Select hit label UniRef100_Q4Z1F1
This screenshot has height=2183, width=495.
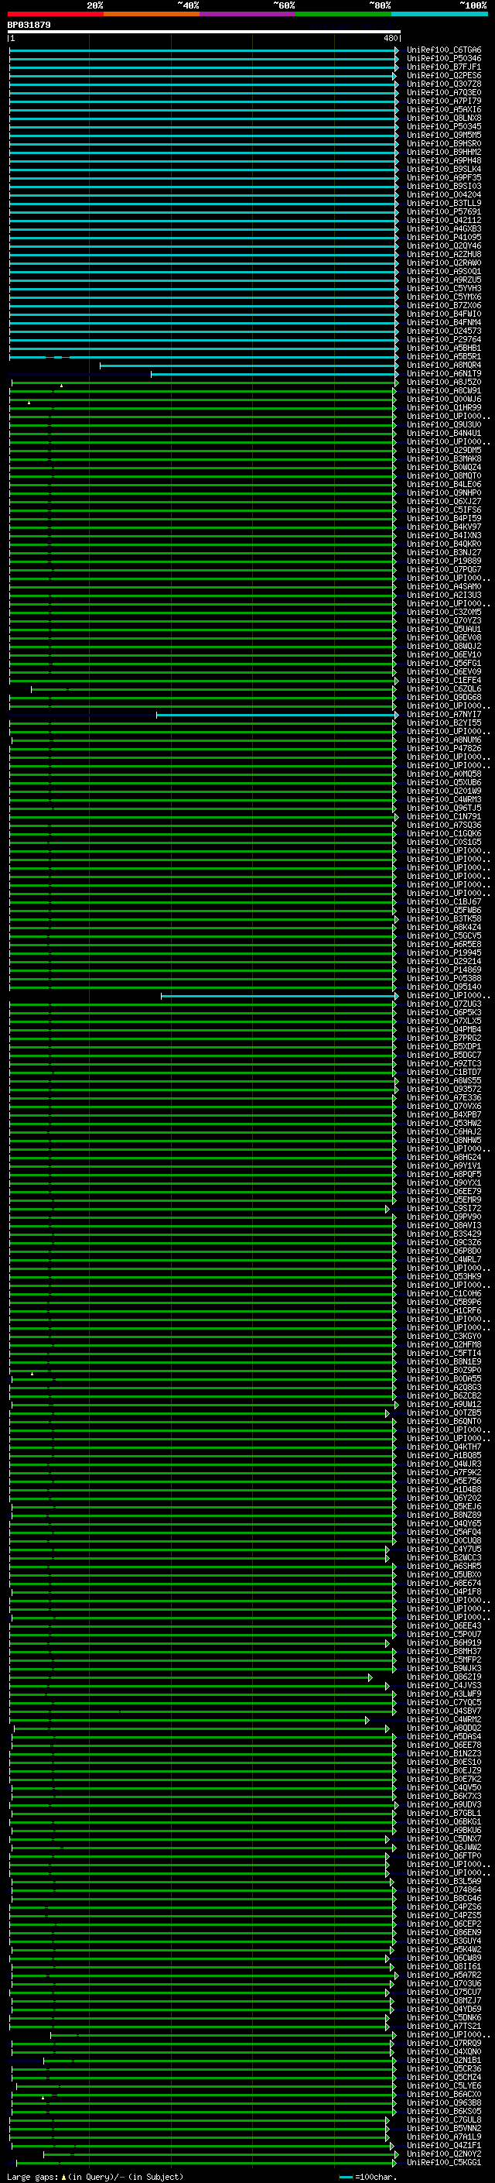click(x=444, y=2145)
